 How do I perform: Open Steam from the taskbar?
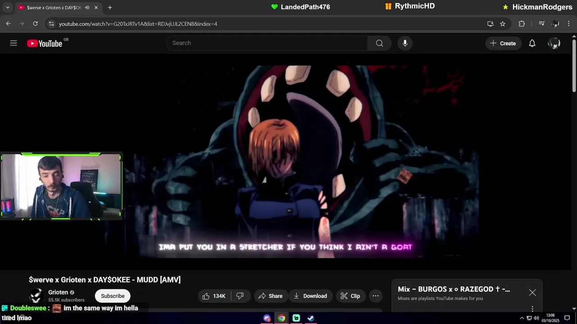[x=311, y=318]
